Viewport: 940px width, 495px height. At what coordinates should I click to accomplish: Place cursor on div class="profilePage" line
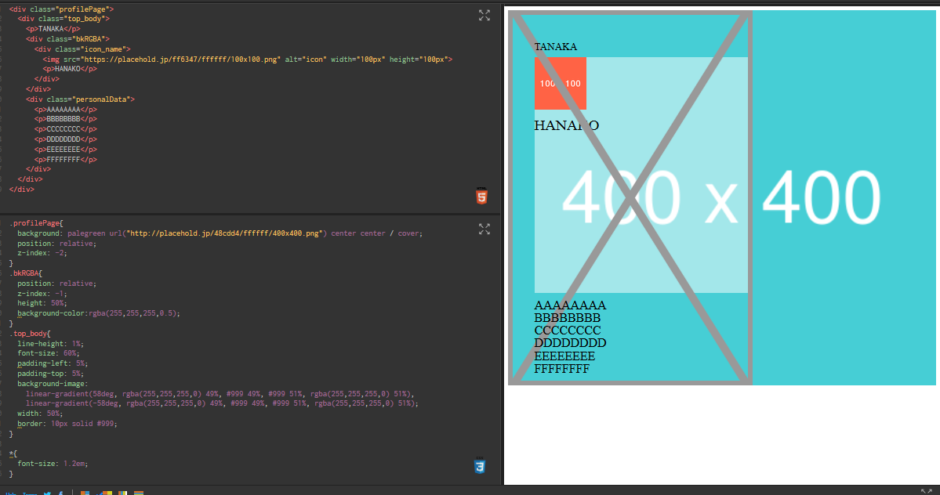[61, 9]
